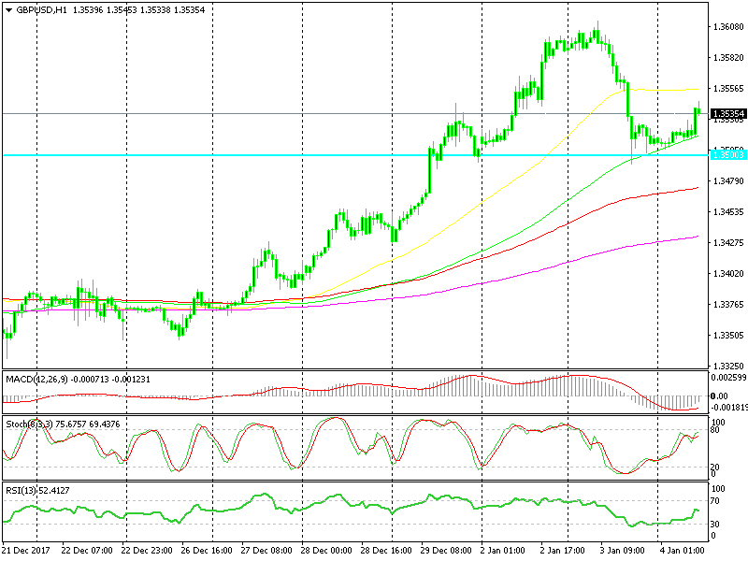The width and height of the screenshot is (748, 561).
Task: Click the 1.36080 price scale value
Action: click(728, 27)
